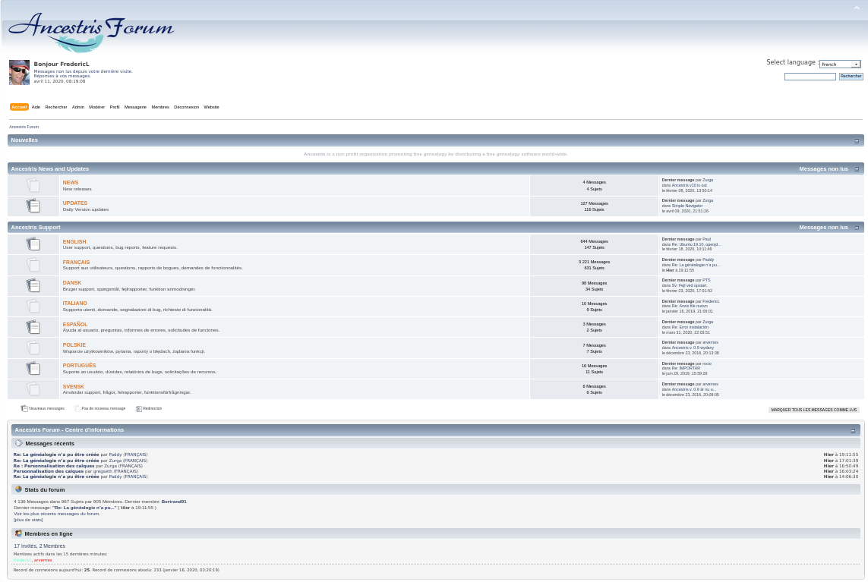Image resolution: width=868 pixels, height=582 pixels.
Task: Open the Website menu item
Action: [211, 107]
